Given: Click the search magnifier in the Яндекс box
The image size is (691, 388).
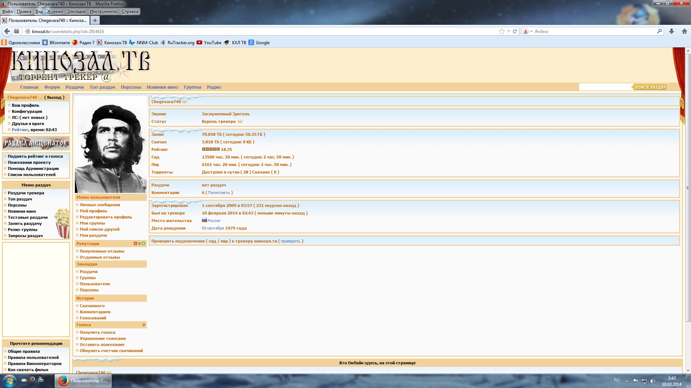Looking at the screenshot, I should (659, 31).
